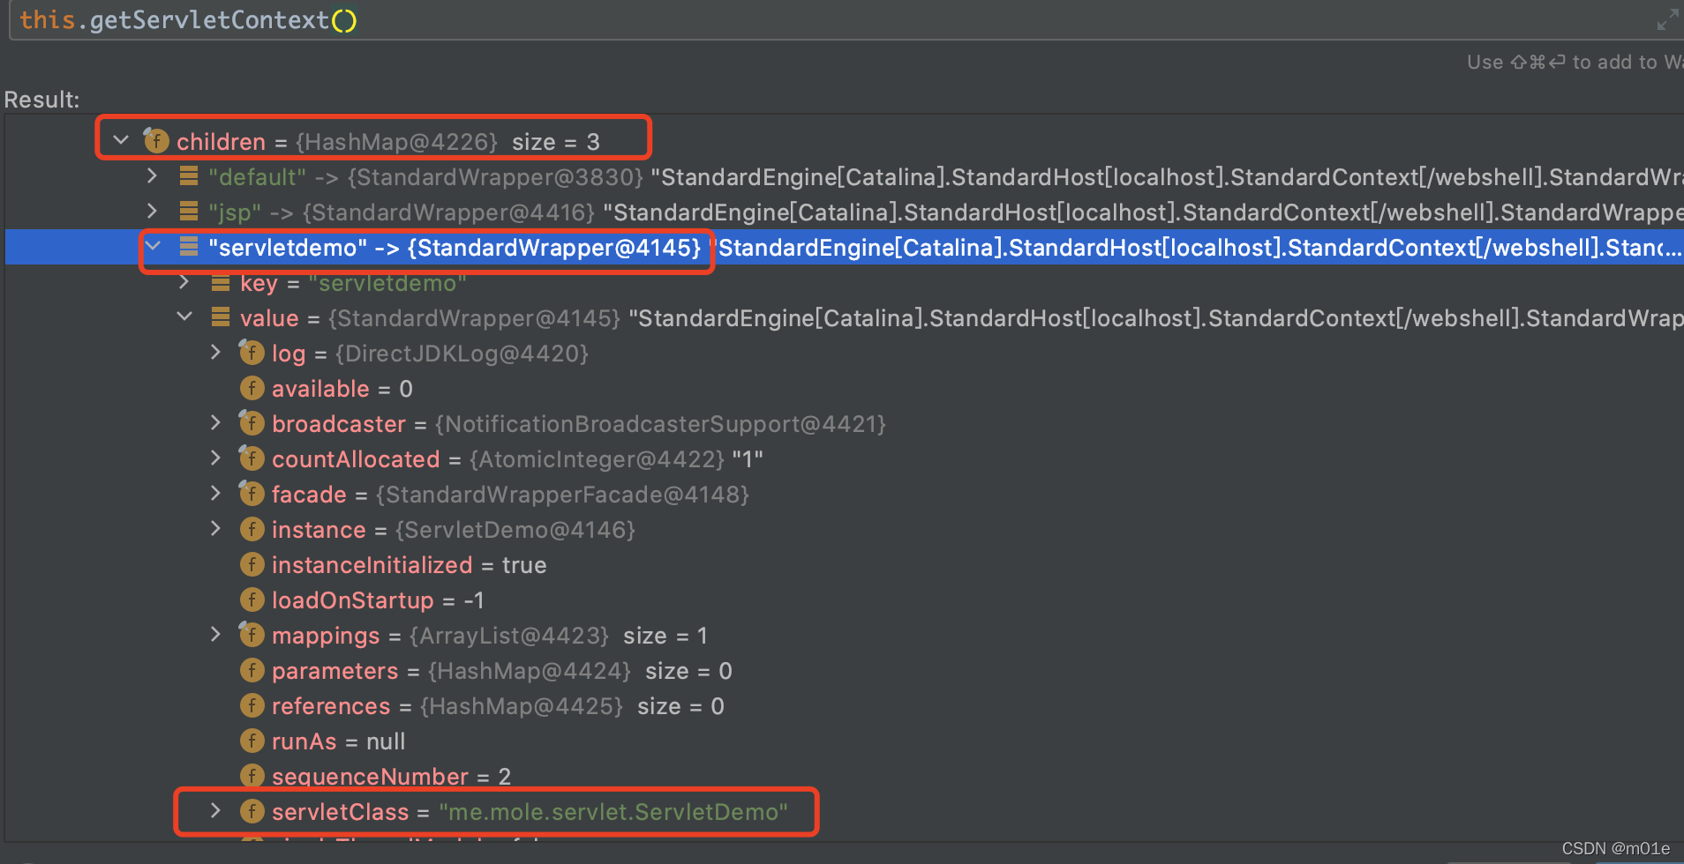This screenshot has width=1684, height=864.
Task: Expand the log DirectJDKLog field
Action: point(216,353)
